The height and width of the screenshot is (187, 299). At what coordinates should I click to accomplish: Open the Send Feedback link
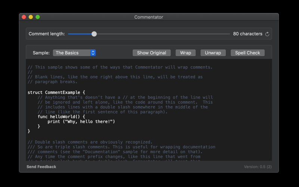click(41, 167)
